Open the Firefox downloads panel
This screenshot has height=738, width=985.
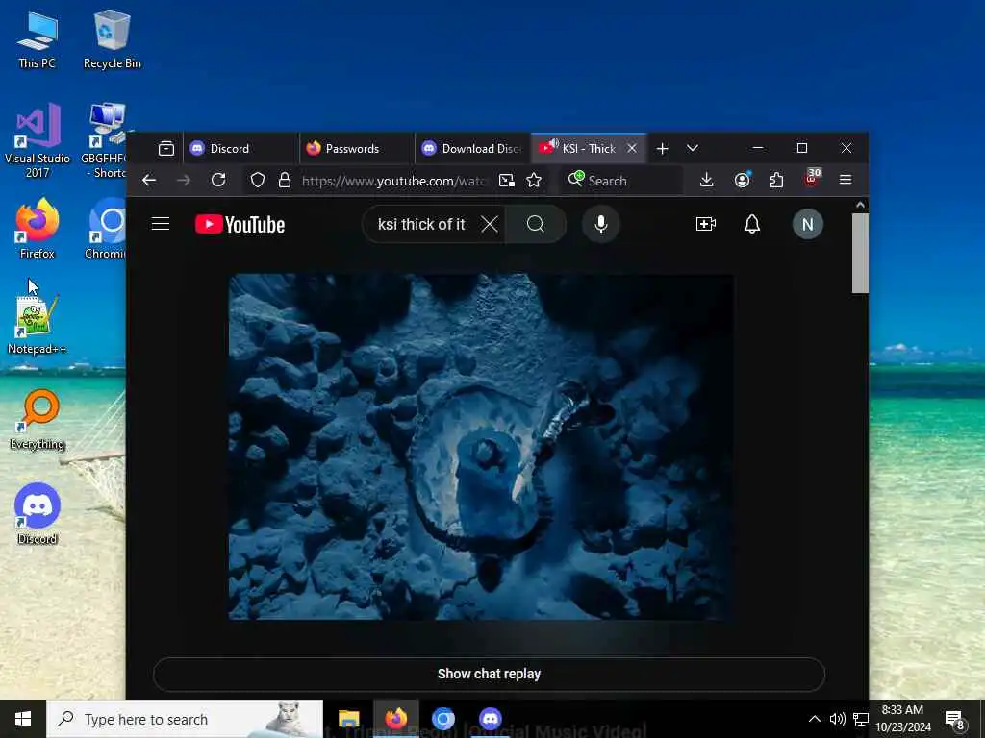pos(706,181)
